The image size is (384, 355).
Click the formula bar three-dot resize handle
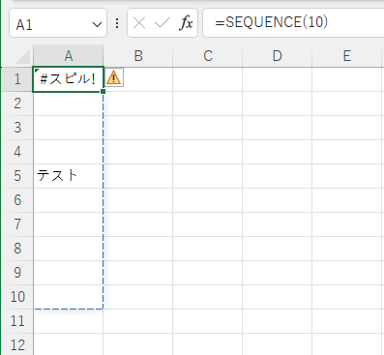pos(117,23)
